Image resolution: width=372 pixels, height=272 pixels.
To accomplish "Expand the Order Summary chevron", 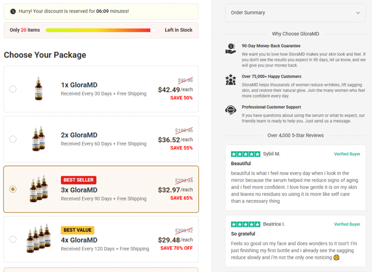I will pyautogui.click(x=358, y=13).
